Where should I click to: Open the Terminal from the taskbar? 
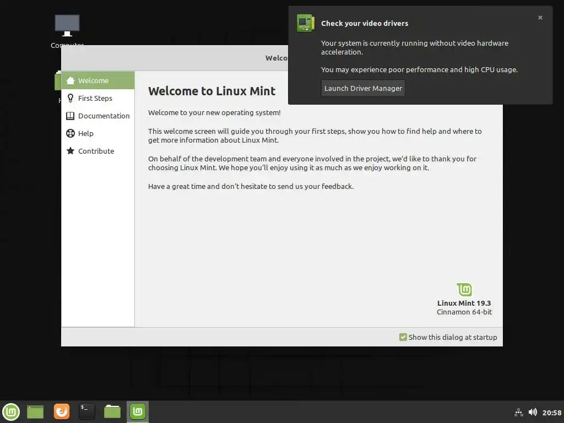point(86,411)
